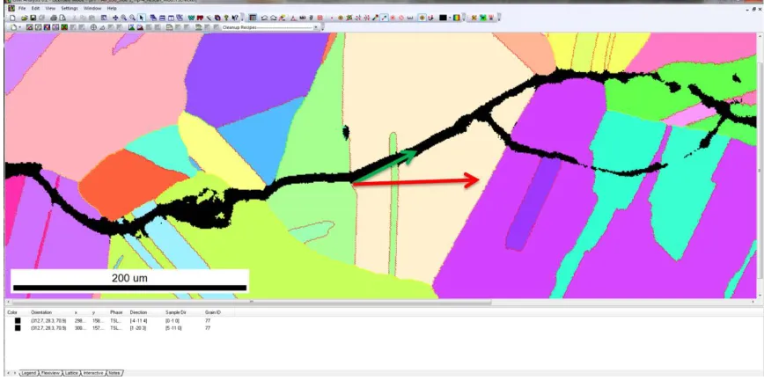Screen dimensions: 764x380
Task: Select the row with direction [1 -20 3]
Action: (120, 328)
